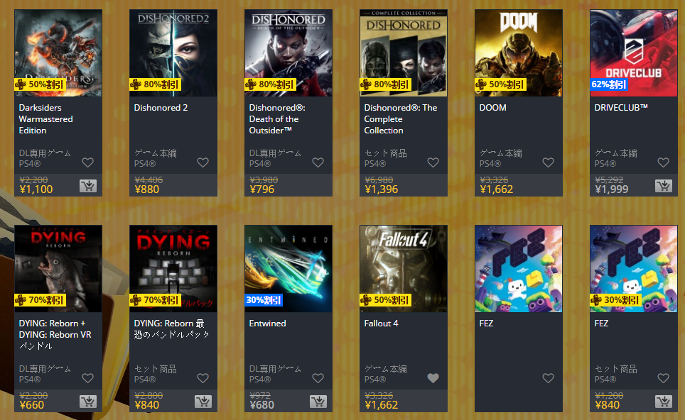Screen dimensions: 685x420
Task: Heart the Dishonored Complete Collection
Action: pyautogui.click(x=433, y=162)
